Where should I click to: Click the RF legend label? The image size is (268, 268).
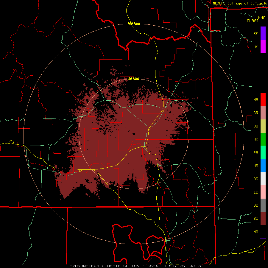pyautogui.click(x=255, y=33)
